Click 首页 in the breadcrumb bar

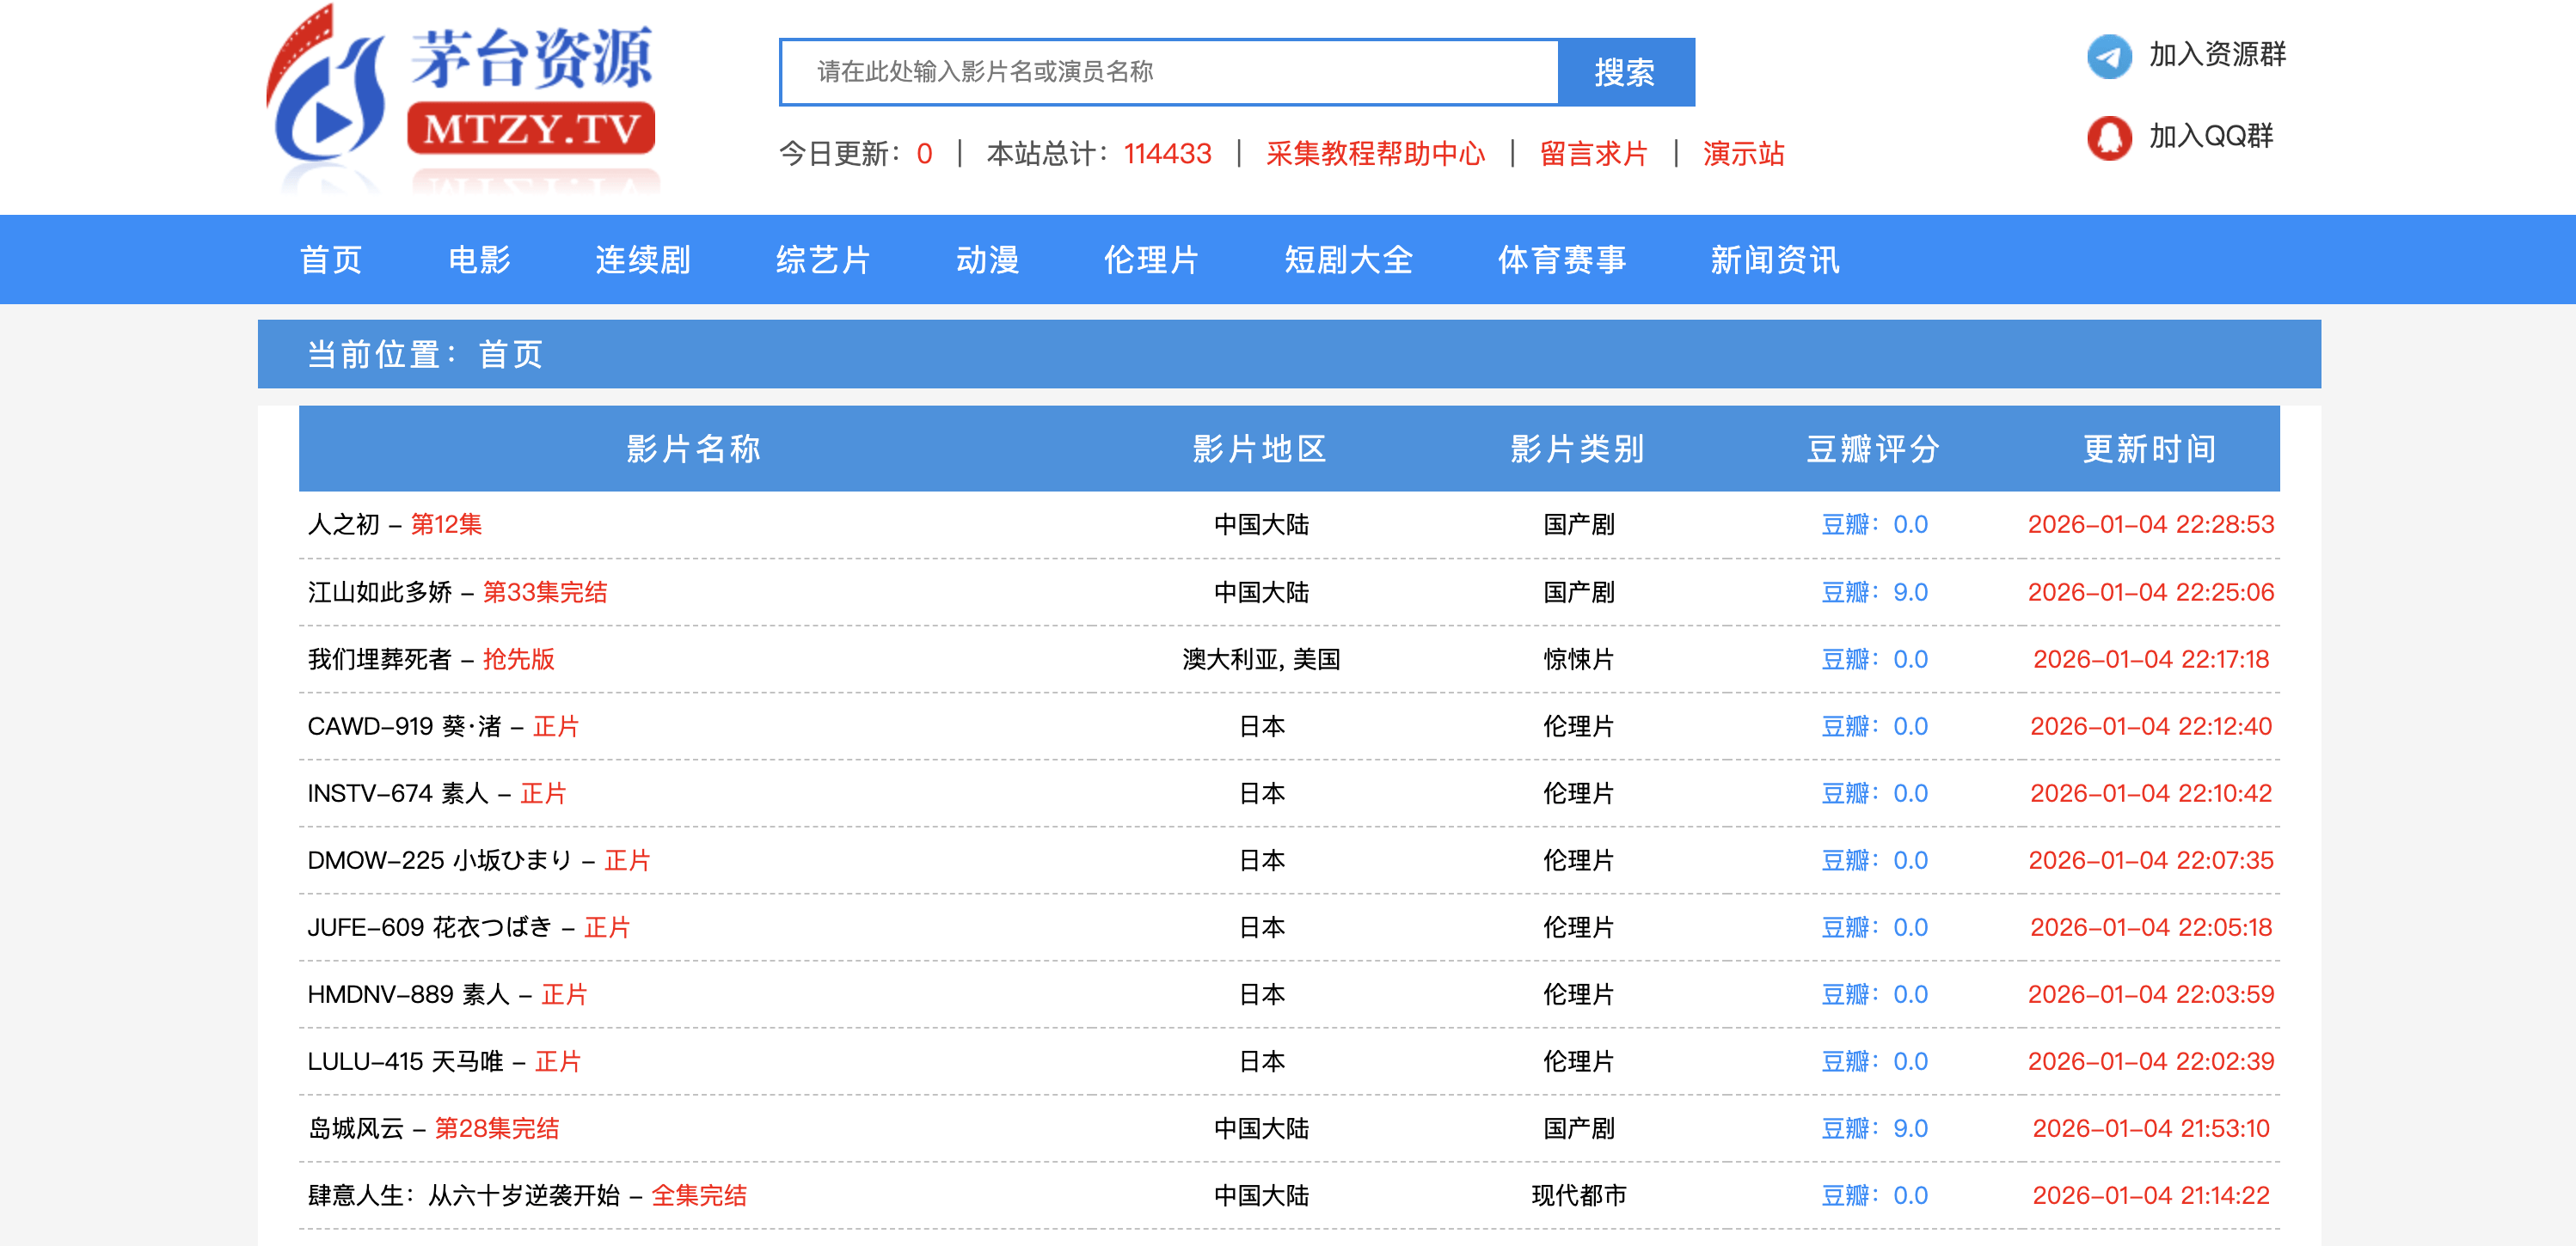510,355
